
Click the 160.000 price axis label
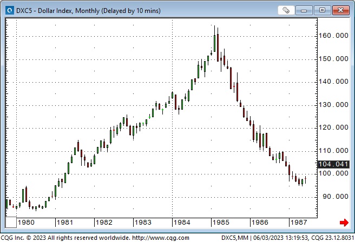click(333, 36)
